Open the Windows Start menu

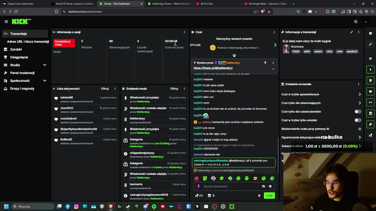click(6, 207)
